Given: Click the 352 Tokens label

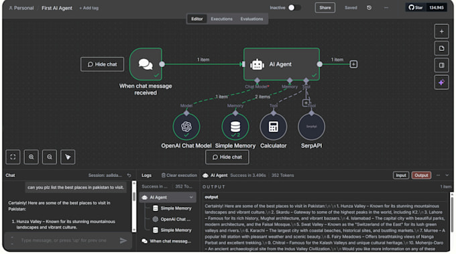Looking at the screenshot, I should 283,175.
